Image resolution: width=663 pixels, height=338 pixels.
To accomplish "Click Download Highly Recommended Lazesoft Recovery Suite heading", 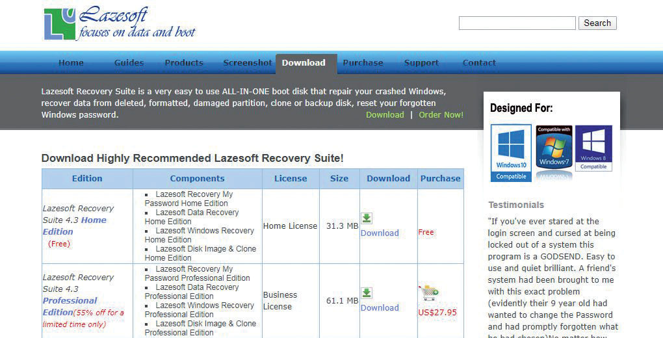I will [192, 158].
